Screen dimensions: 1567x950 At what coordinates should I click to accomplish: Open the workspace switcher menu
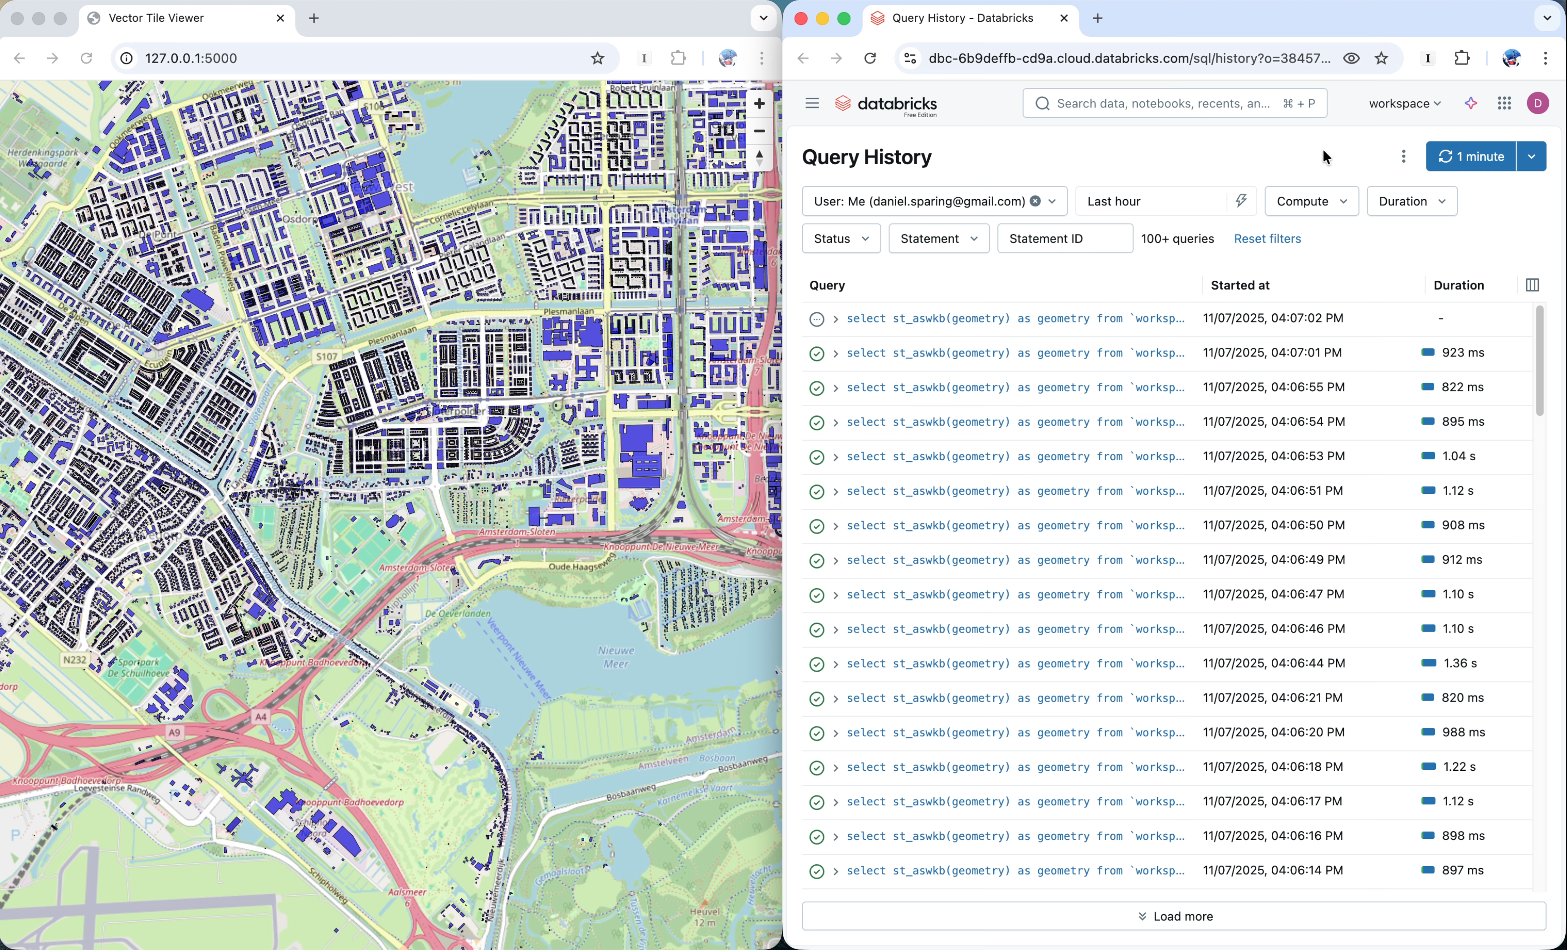pos(1404,104)
